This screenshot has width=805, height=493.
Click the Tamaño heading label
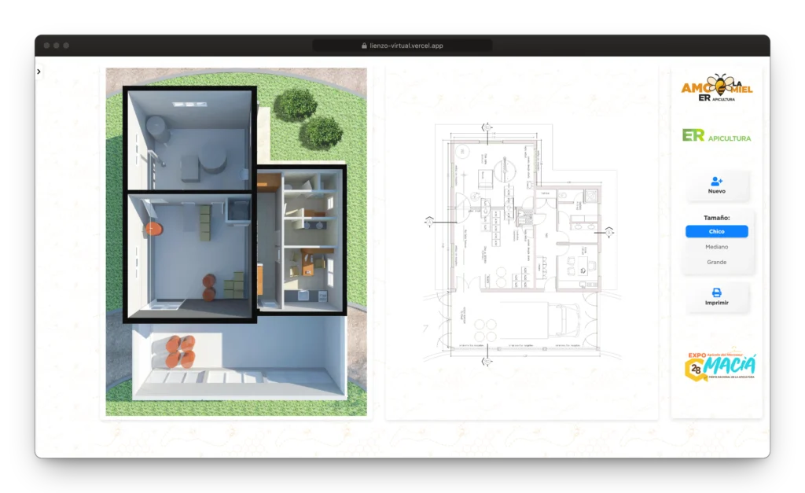[x=717, y=218]
